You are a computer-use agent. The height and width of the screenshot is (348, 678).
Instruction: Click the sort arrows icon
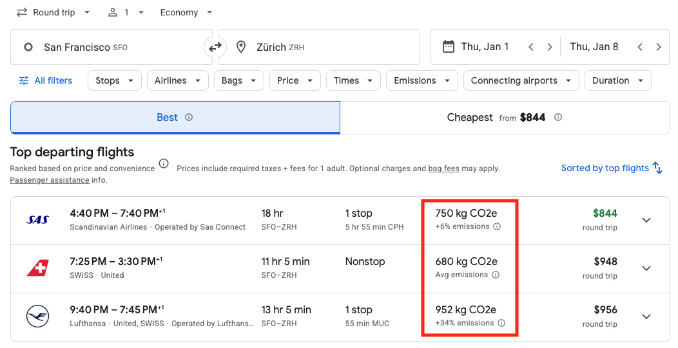tap(657, 168)
